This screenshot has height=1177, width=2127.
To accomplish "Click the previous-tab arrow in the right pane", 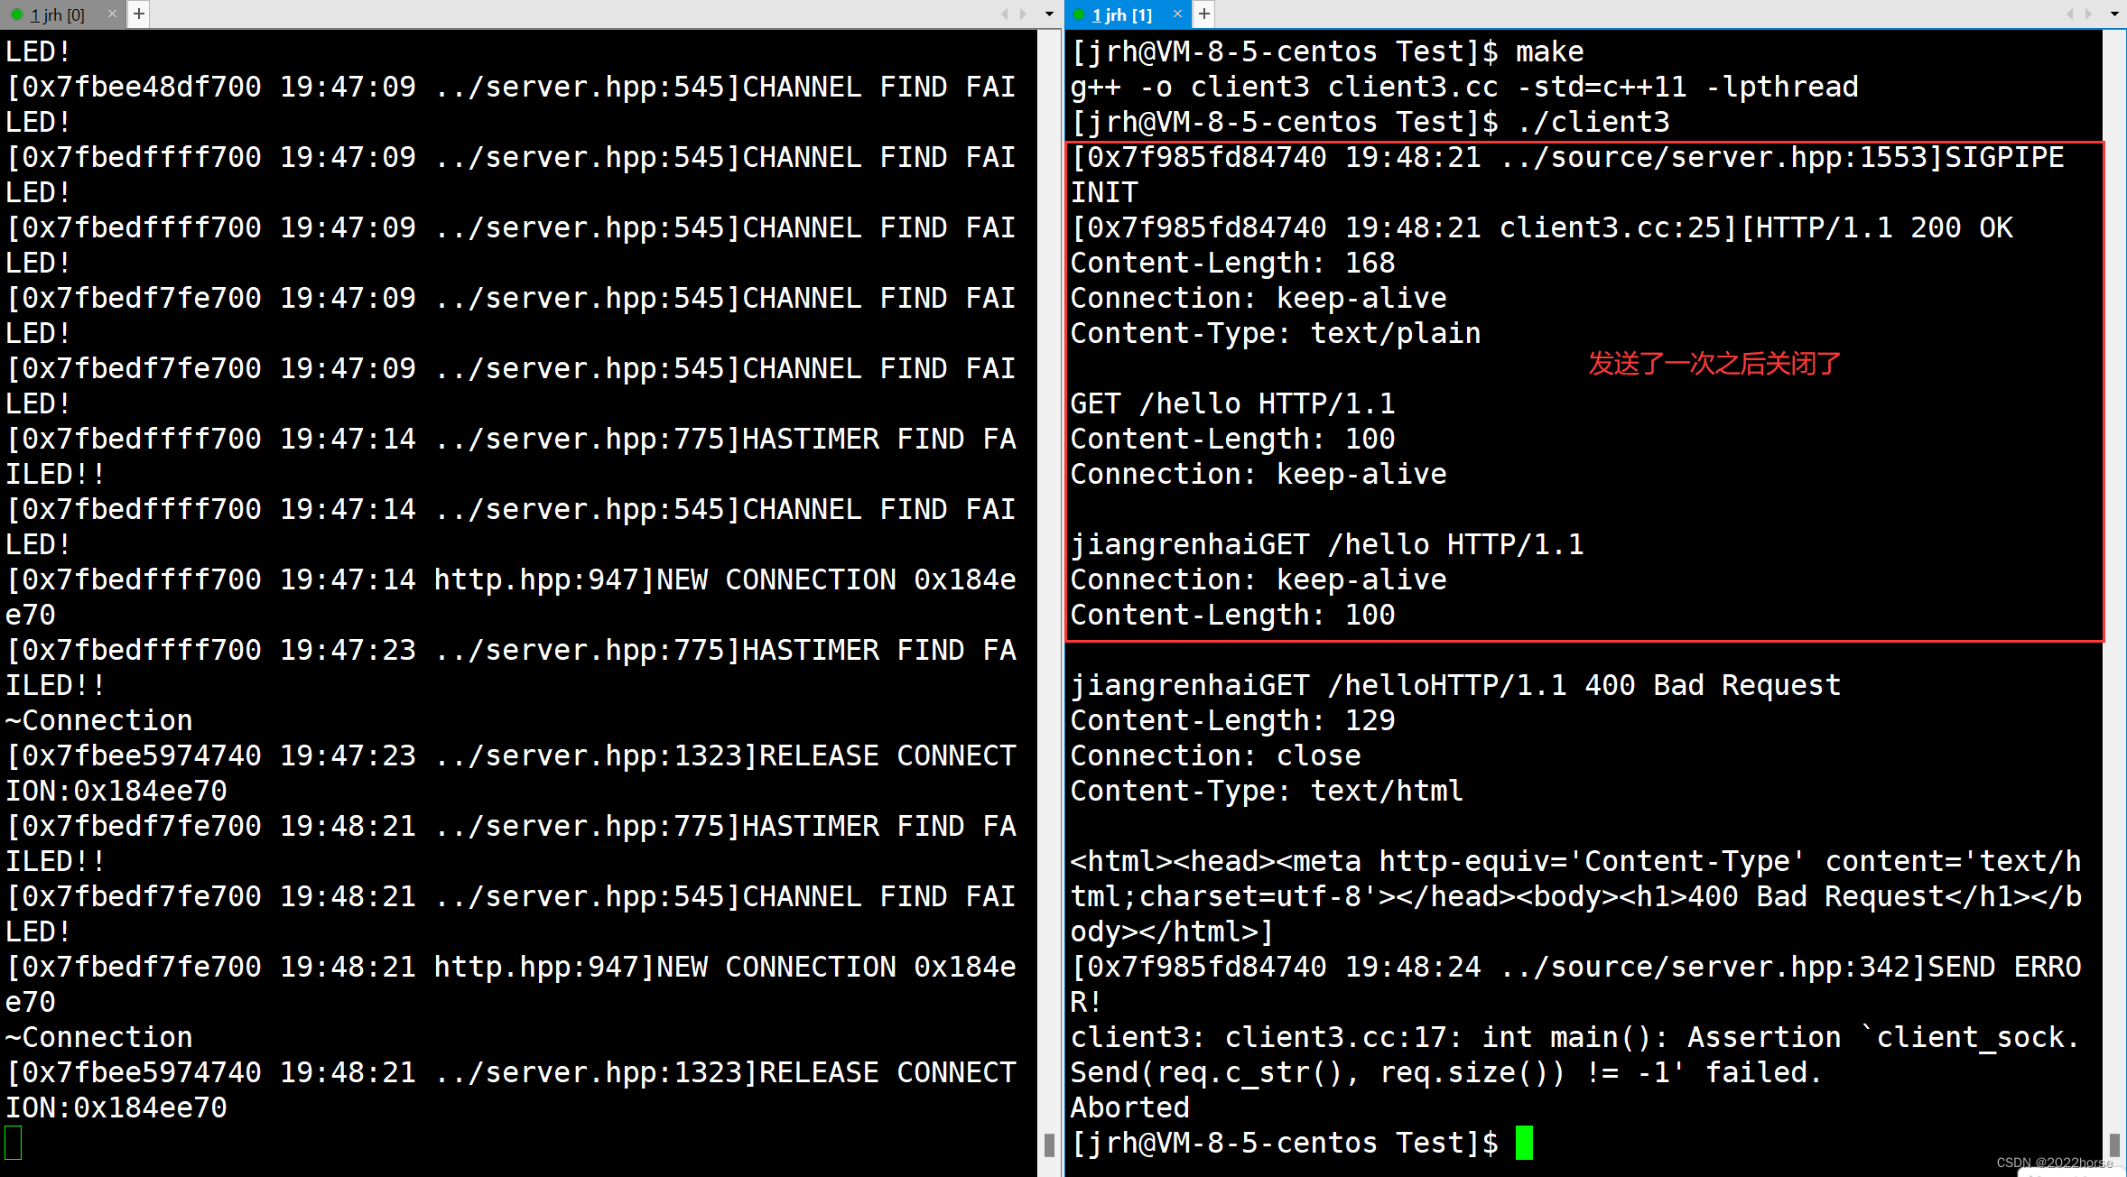I will (2069, 14).
